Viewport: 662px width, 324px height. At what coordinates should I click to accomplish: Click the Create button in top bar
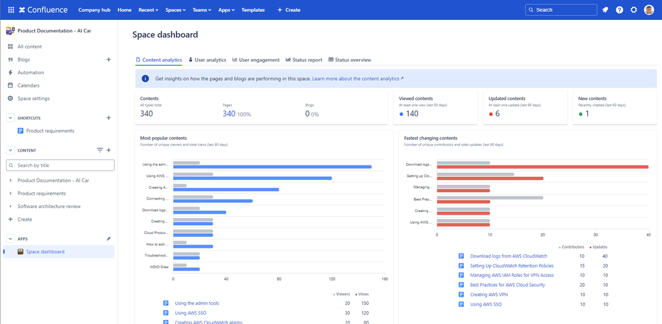(x=288, y=10)
